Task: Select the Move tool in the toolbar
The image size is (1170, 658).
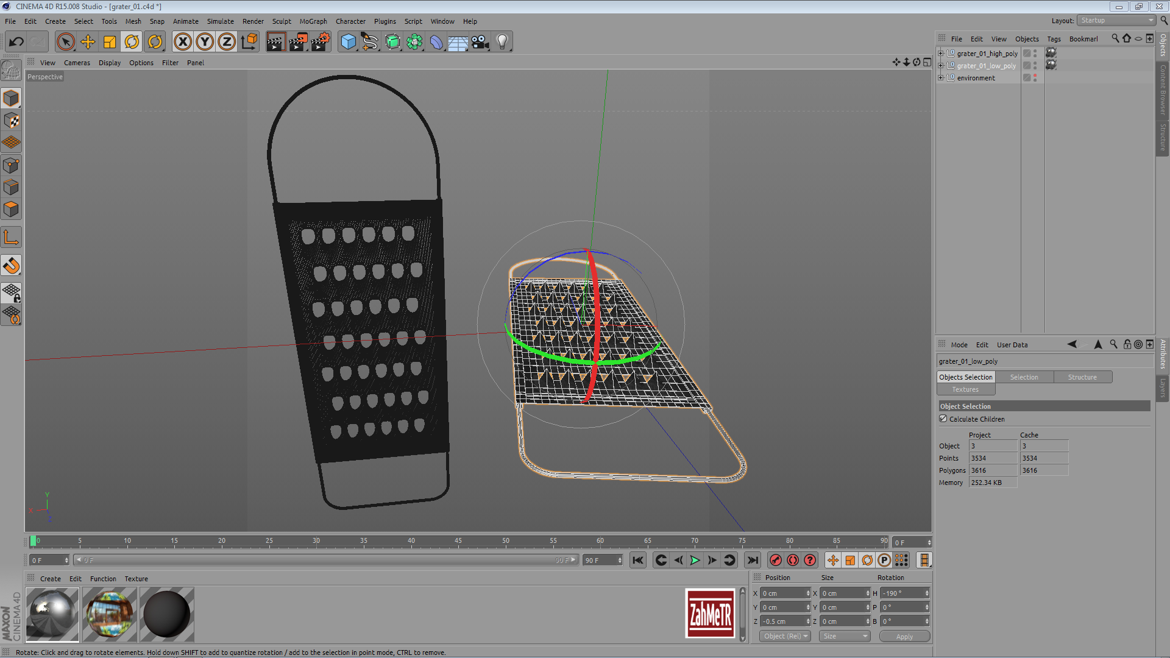Action: click(88, 42)
